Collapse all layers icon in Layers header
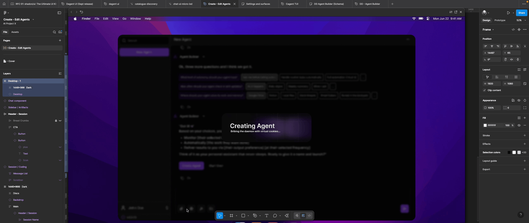 [60, 74]
